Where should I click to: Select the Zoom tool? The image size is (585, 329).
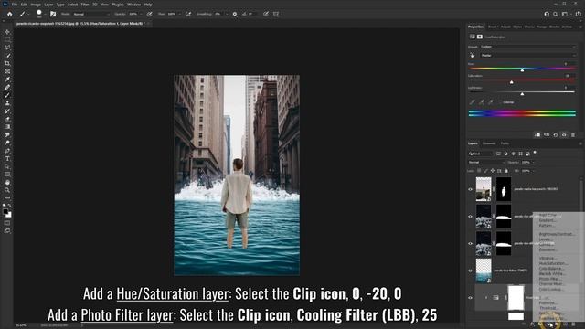(x=7, y=190)
